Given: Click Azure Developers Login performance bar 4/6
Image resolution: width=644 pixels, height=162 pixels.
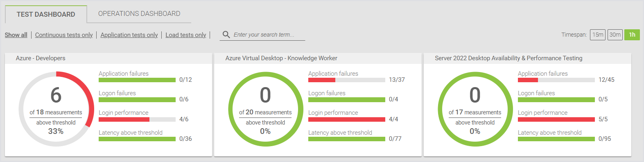Looking at the screenshot, I should point(137,119).
